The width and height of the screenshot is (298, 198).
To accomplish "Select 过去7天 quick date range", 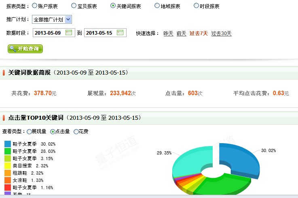I will [x=199, y=33].
